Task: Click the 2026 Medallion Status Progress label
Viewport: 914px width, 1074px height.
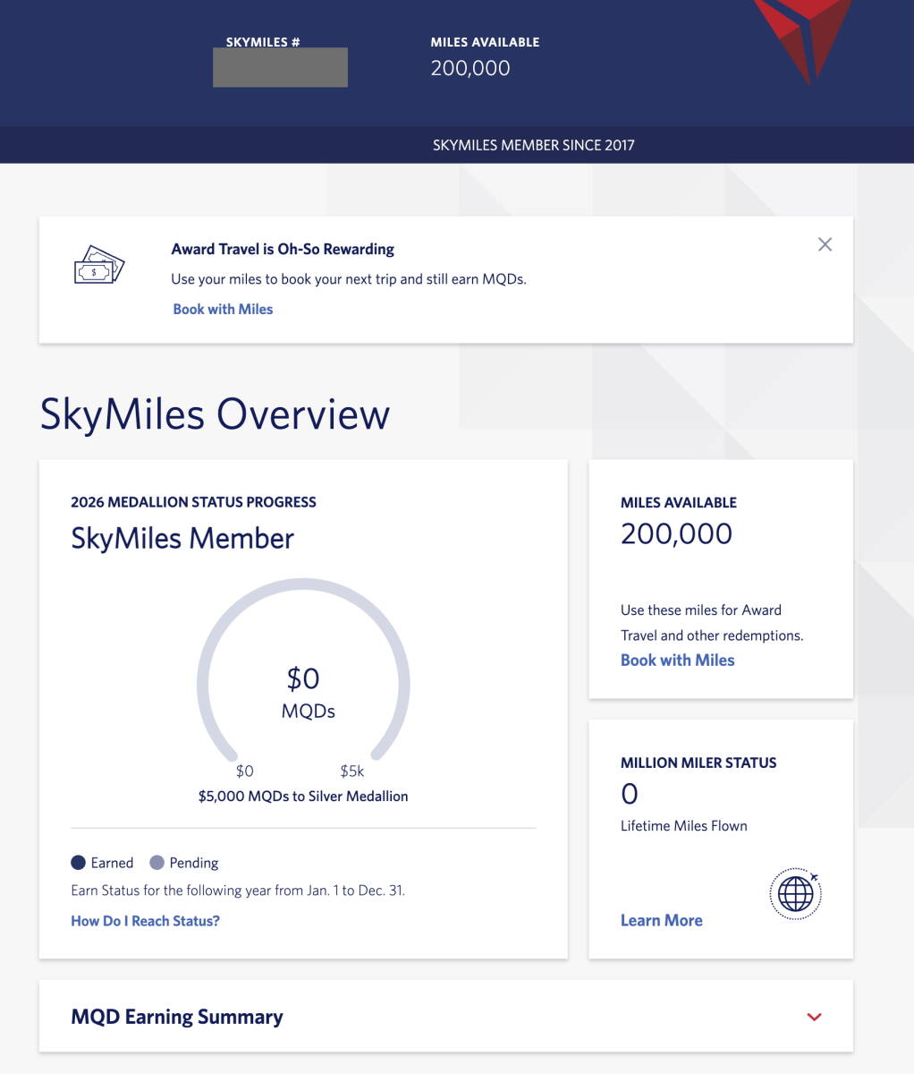Action: 193,502
